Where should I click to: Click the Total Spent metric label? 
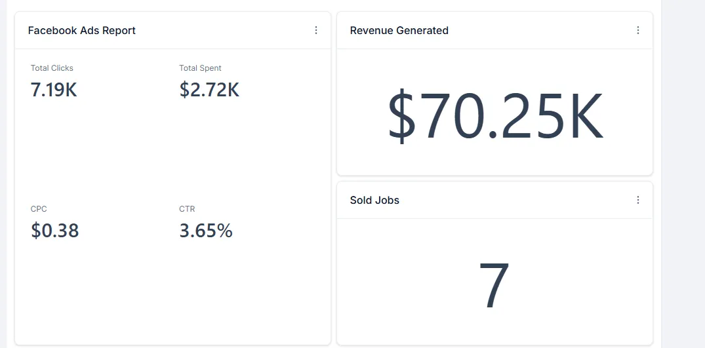click(x=200, y=68)
